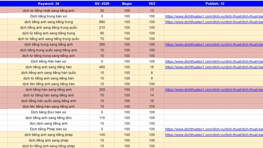Select search volume cell '140'
Image resolution: width=263 pixels, height=148 pixels.
point(102,135)
